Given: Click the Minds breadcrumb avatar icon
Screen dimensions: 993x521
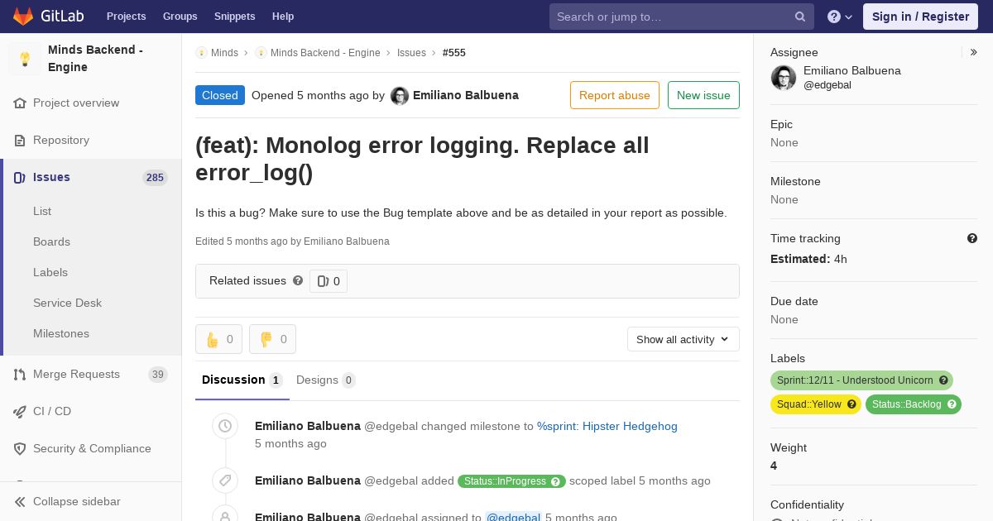Looking at the screenshot, I should point(201,53).
